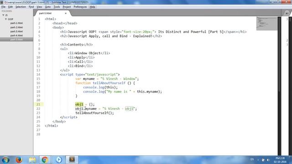This screenshot has height=164, width=292.
Task: Open File Explorer from the taskbar
Action: [32, 160]
